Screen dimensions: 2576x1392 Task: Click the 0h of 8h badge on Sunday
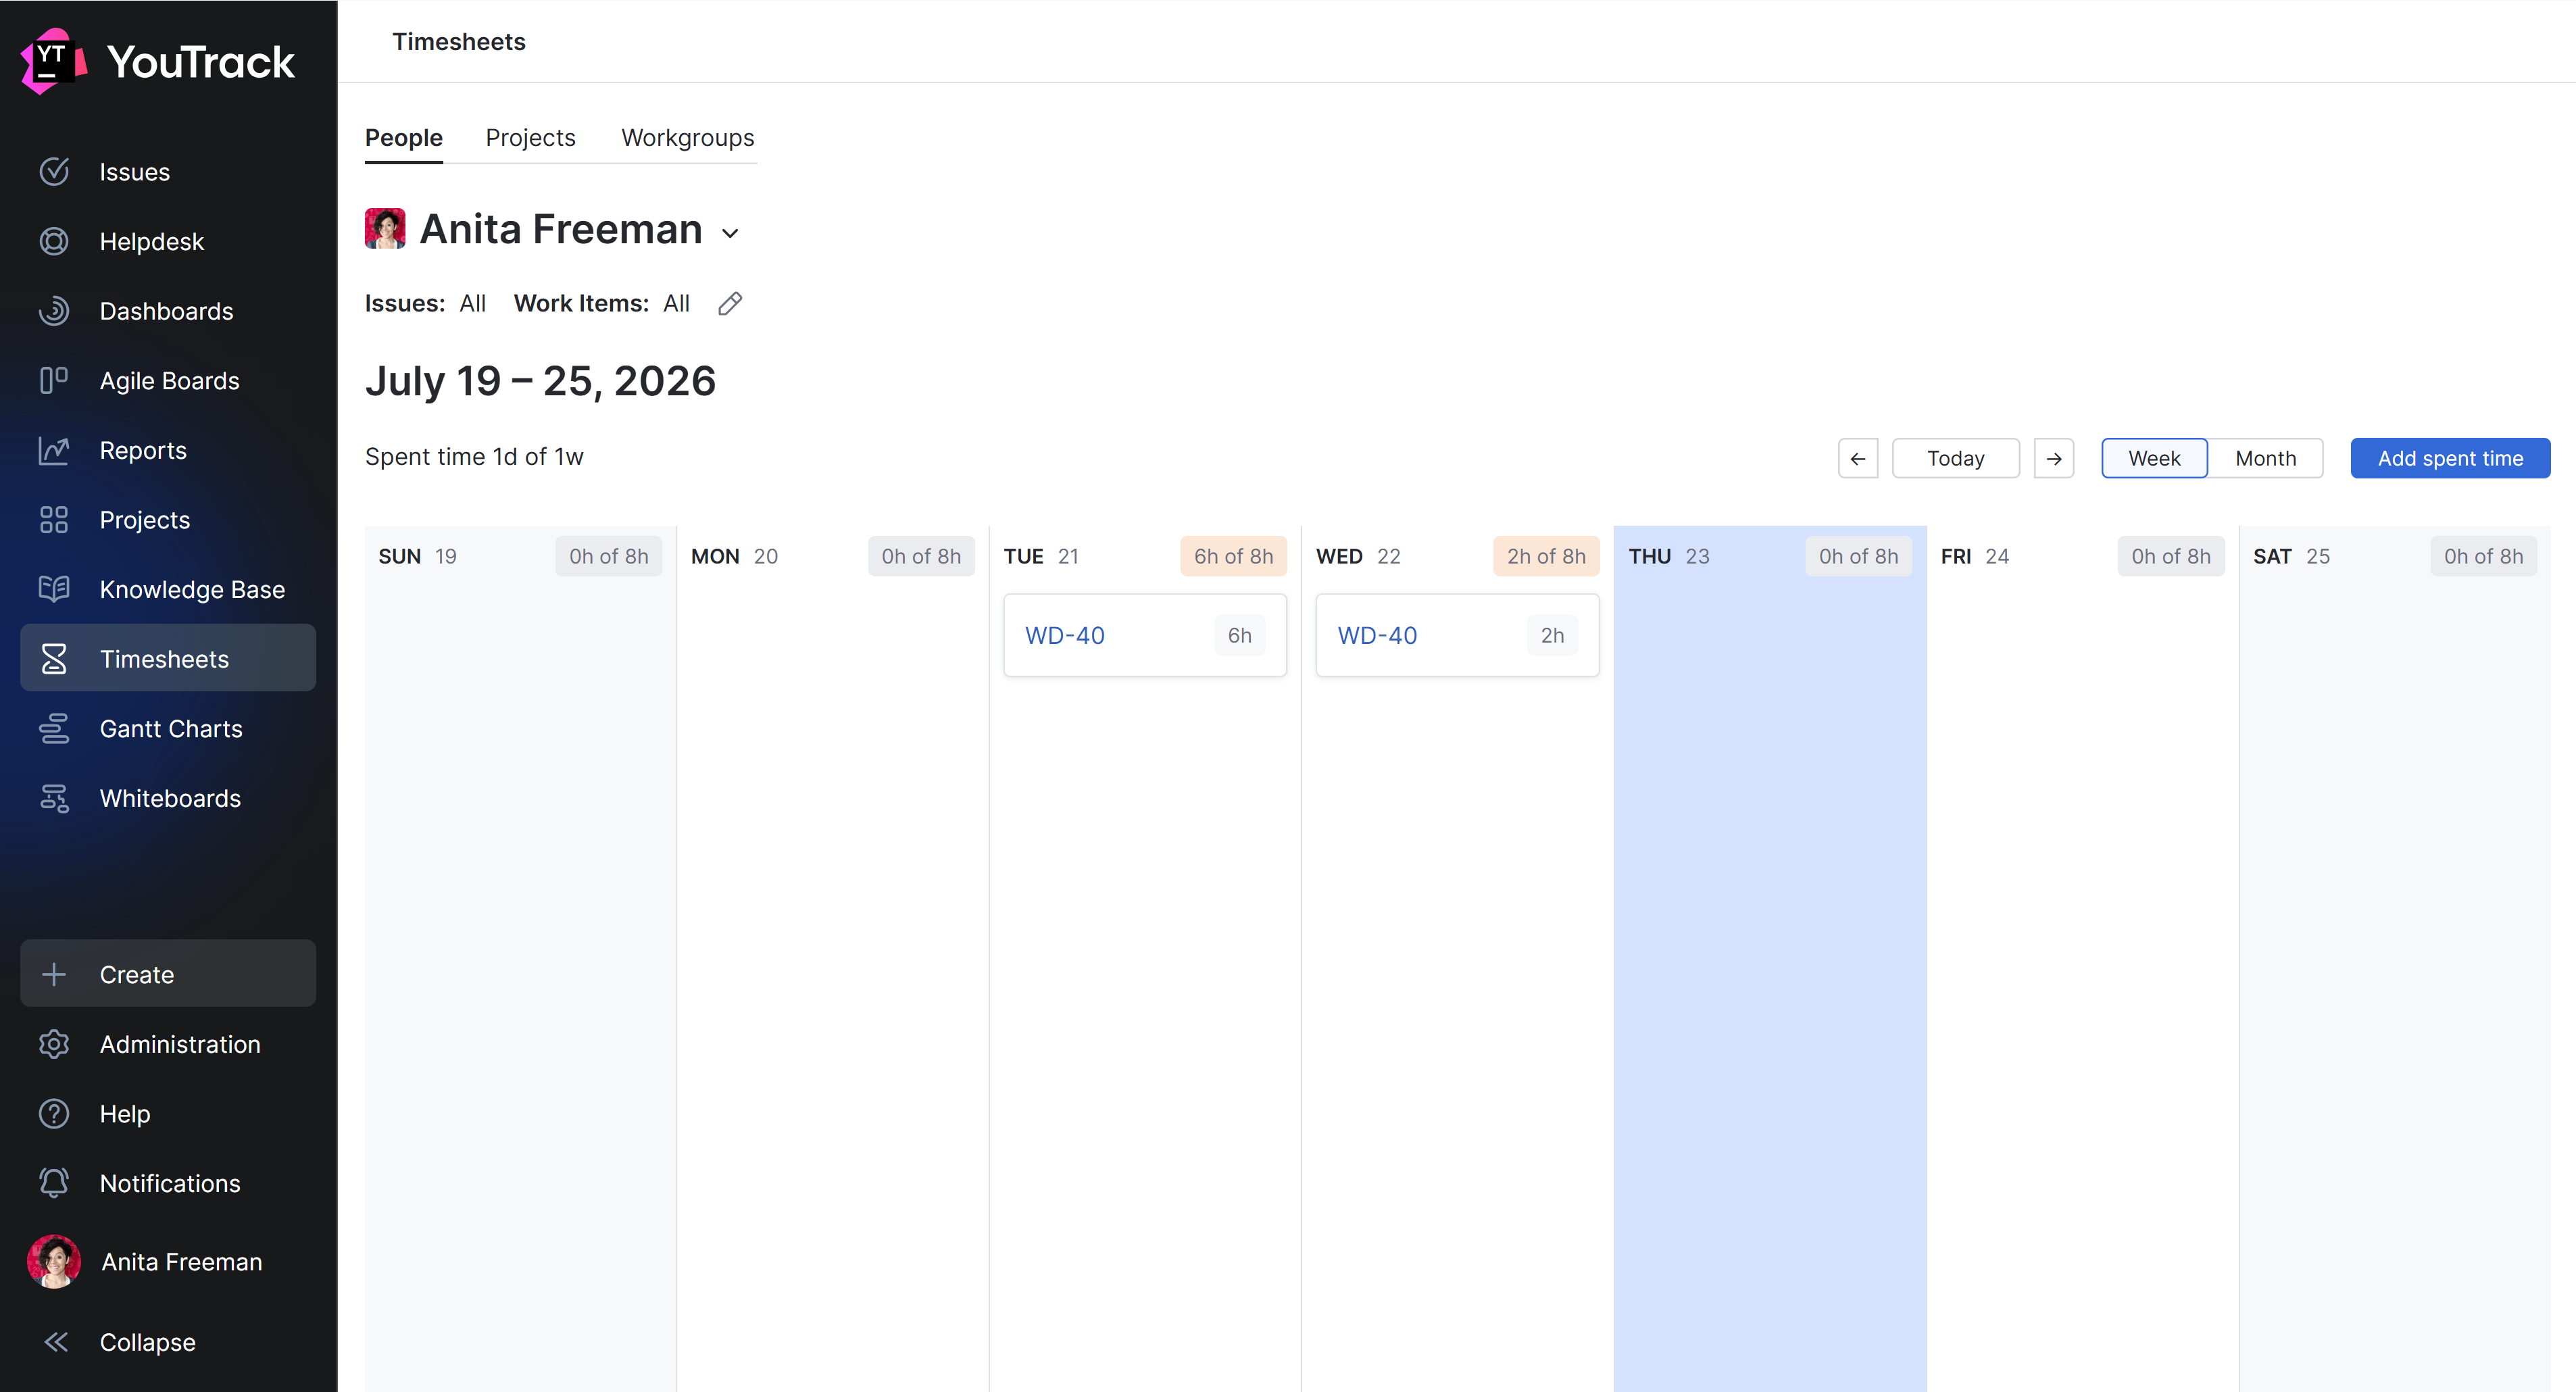click(x=608, y=557)
